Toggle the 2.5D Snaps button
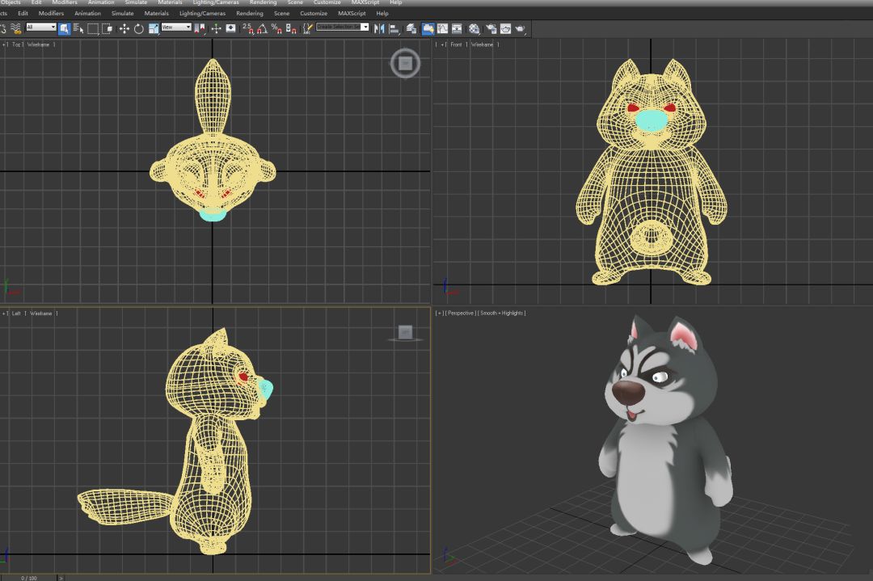The image size is (873, 581). coord(247,28)
